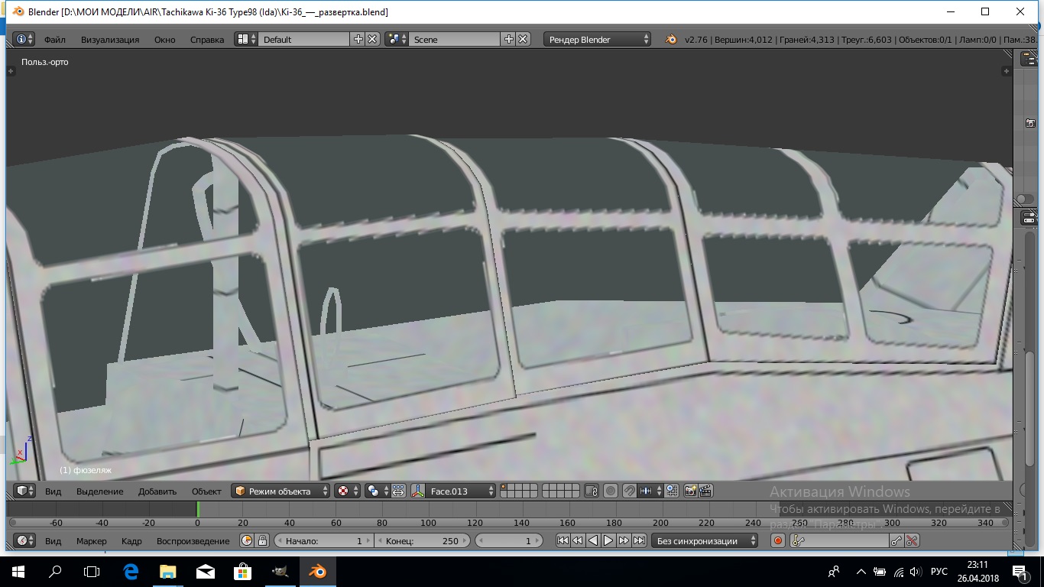Open the Файл menu
1044x587 pixels.
[55, 39]
